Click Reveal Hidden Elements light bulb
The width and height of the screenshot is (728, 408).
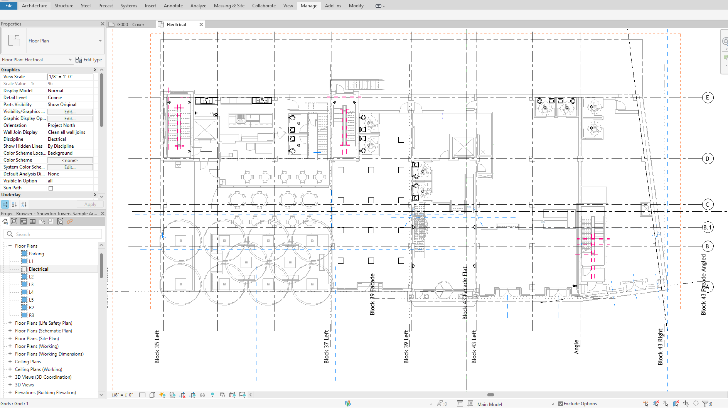coord(212,395)
